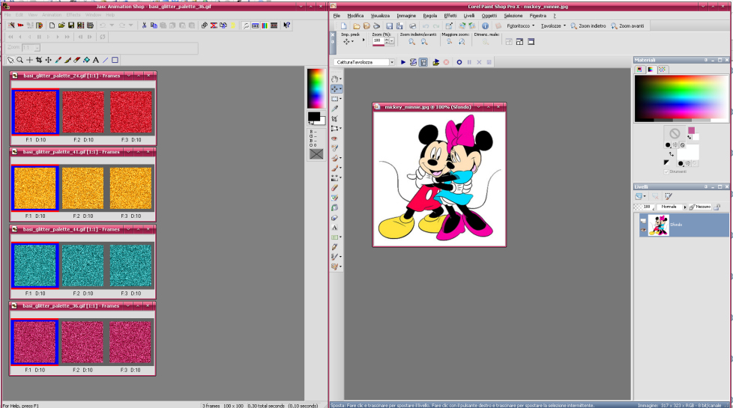Viewport: 733px width, 408px height.
Task: Toggle color palette icon in Animation Shop toolbar
Action: tap(265, 25)
